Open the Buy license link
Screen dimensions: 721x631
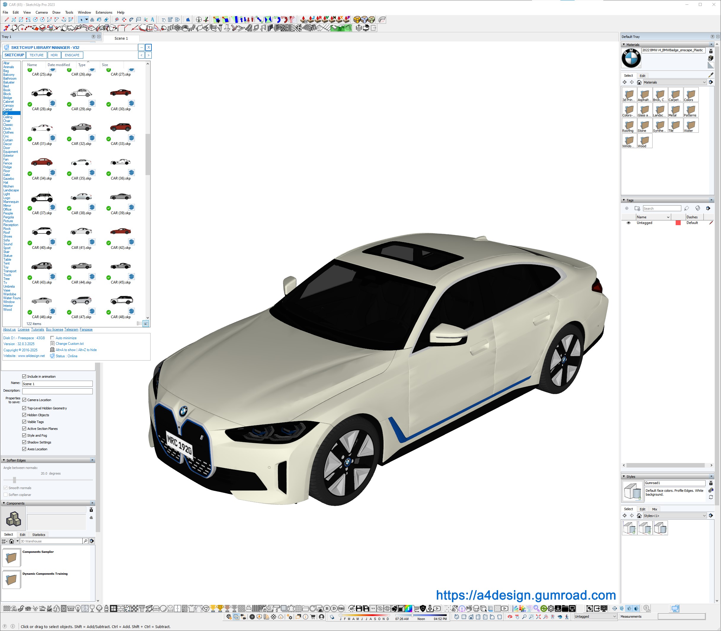(54, 330)
